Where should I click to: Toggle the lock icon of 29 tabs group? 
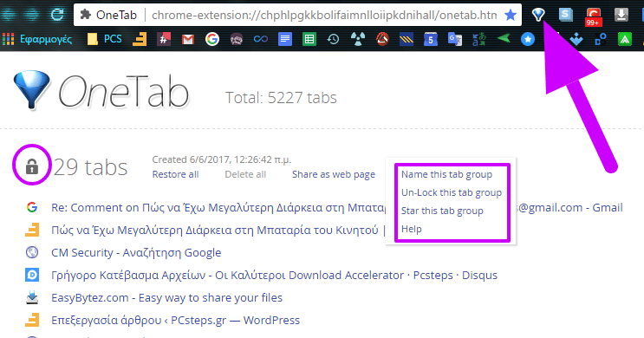point(31,166)
